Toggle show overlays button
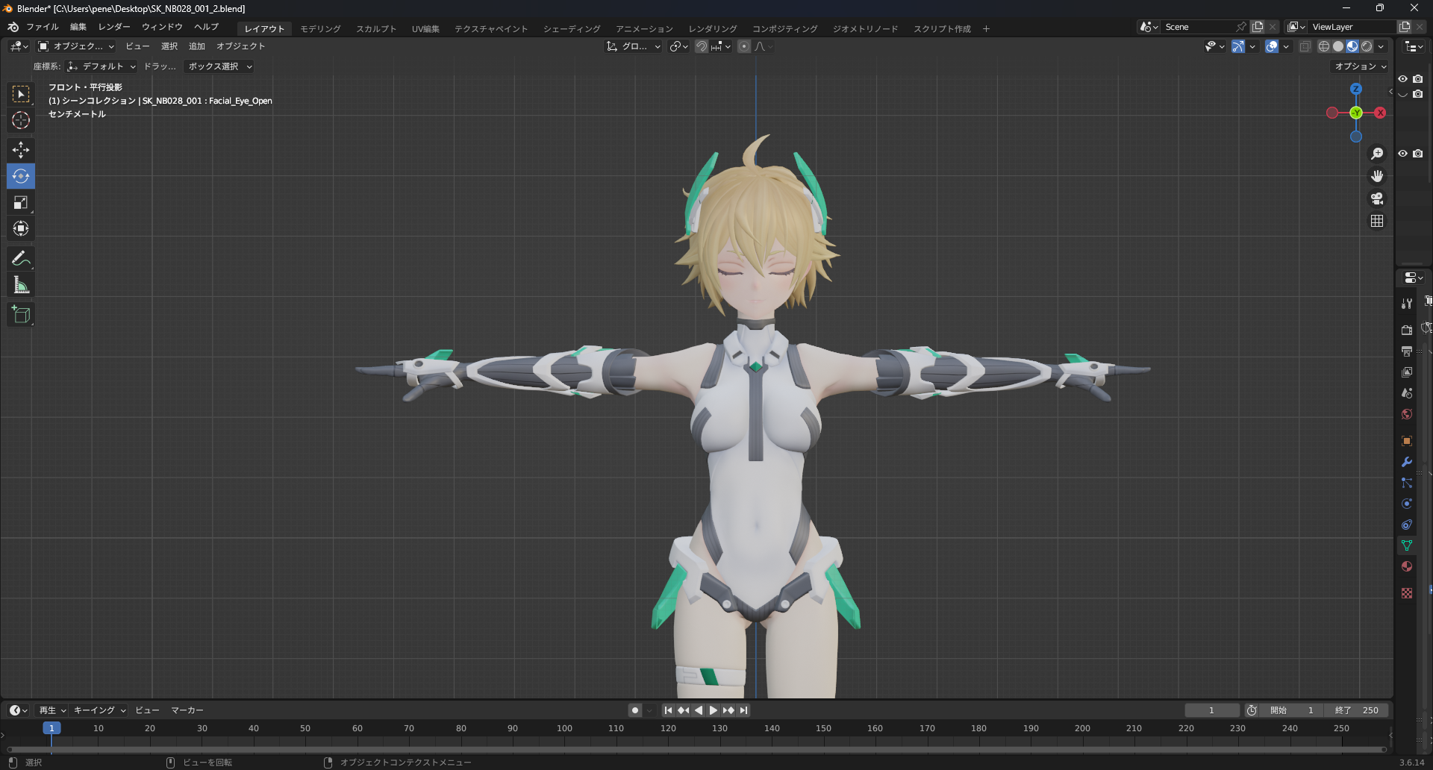This screenshot has height=770, width=1433. (1273, 46)
